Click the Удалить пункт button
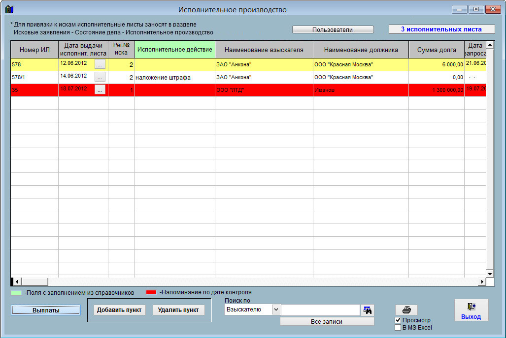Viewport: 506px width, 338px height. 178,310
